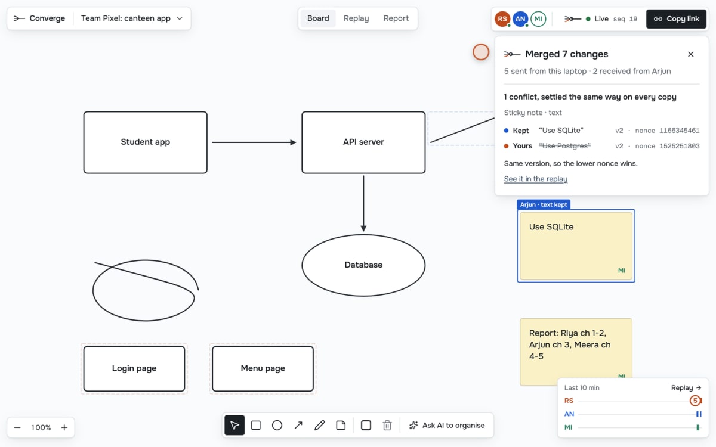Open the Live sync status indicator
716x447 pixels.
tap(601, 19)
